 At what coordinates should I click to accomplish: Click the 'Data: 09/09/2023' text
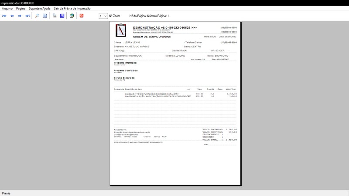[x=227, y=37]
